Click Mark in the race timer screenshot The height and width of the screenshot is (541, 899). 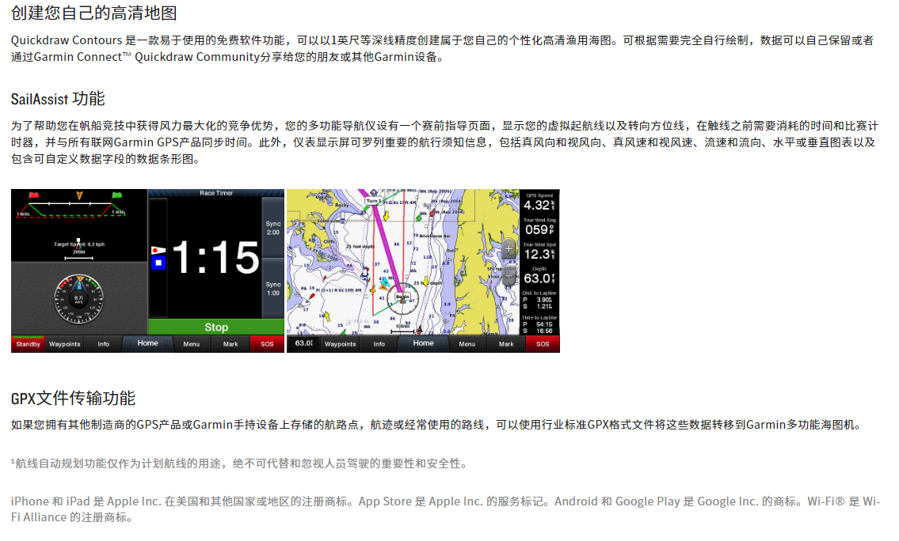(x=230, y=344)
